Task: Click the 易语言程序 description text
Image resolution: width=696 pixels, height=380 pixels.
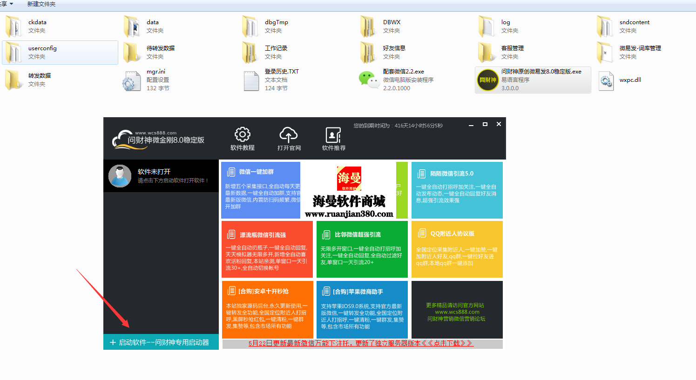Action: 515,80
